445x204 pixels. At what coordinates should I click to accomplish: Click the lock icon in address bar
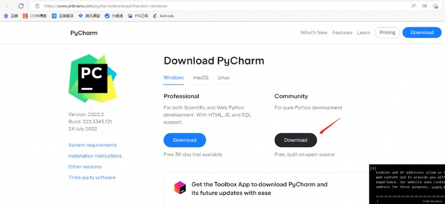click(x=37, y=6)
